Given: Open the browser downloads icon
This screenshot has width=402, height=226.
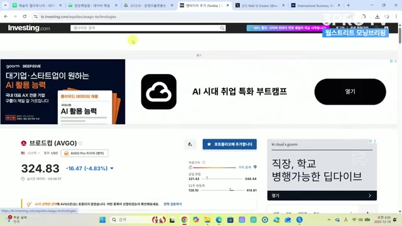Looking at the screenshot, I should (377, 17).
